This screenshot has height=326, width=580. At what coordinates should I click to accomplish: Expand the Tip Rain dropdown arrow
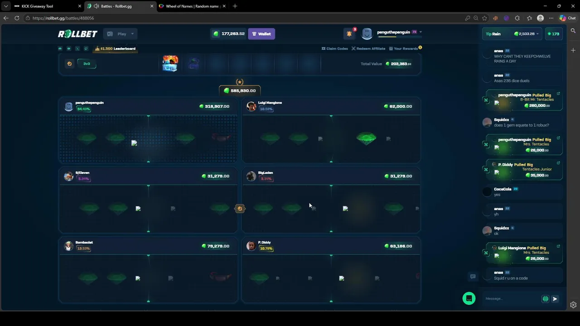(537, 34)
